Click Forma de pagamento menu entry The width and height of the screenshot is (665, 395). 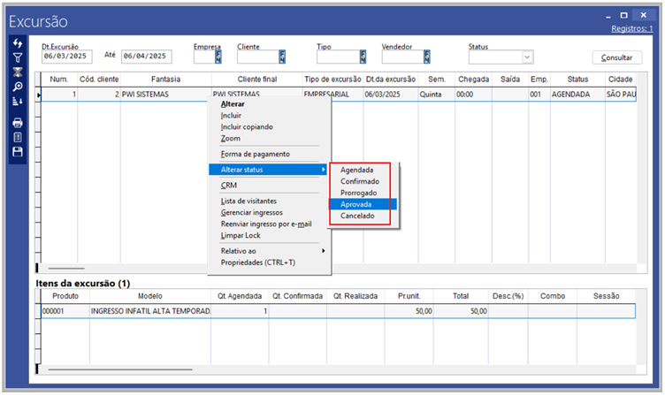coord(255,154)
